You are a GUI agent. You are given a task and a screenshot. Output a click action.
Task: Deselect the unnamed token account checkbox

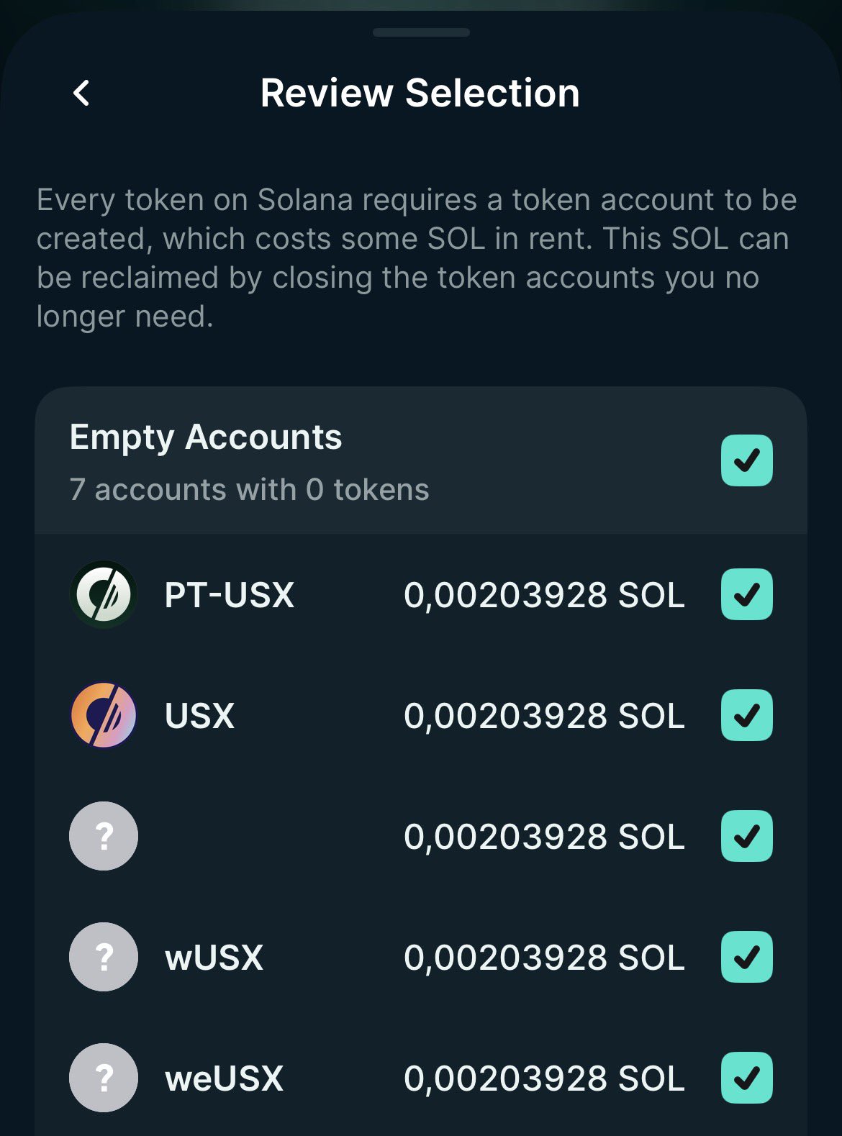[x=746, y=836]
